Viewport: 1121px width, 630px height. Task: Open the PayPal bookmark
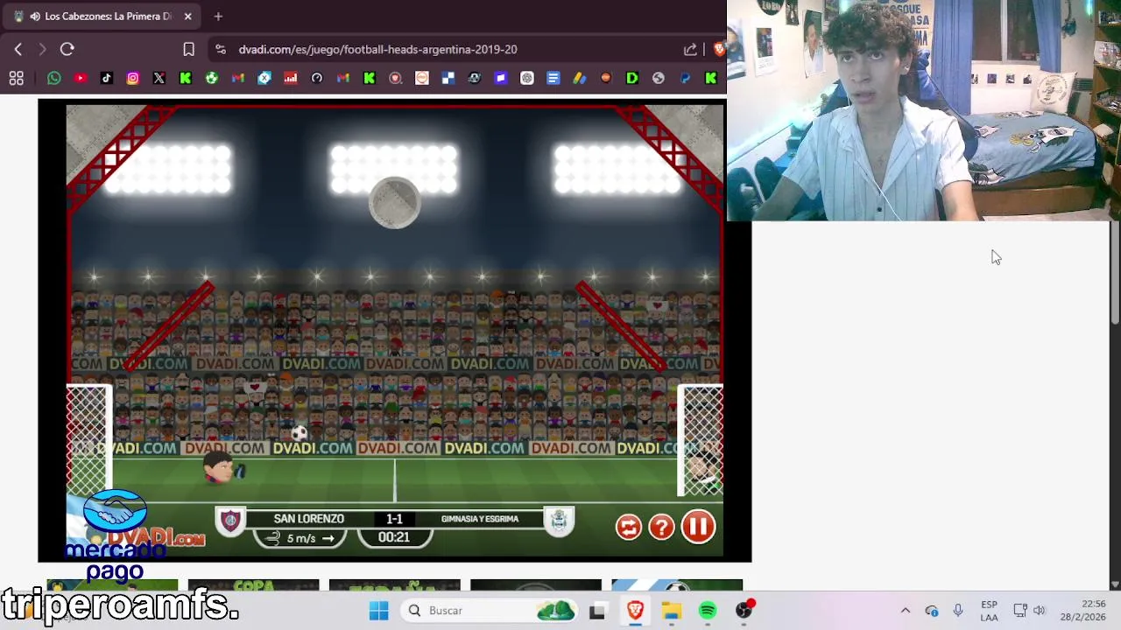pos(685,79)
